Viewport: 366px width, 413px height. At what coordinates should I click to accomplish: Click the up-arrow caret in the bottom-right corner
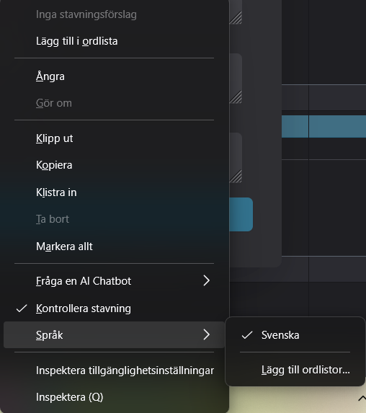(362, 399)
